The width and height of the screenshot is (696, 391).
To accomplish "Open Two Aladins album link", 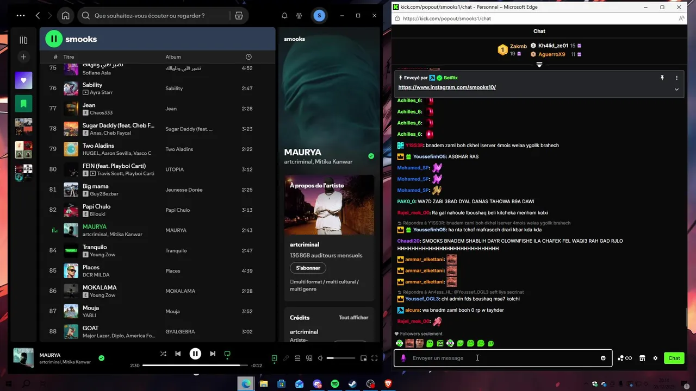I will coord(179,149).
